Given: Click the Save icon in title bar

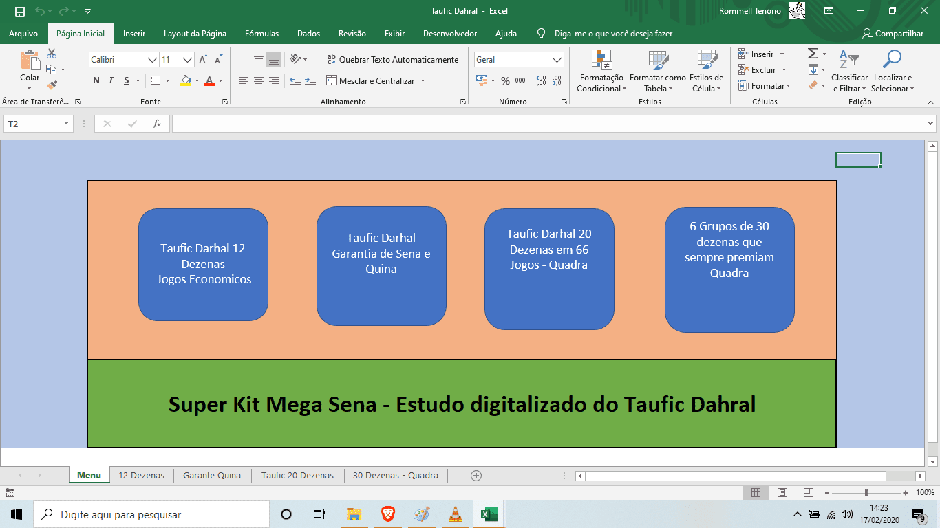Looking at the screenshot, I should pyautogui.click(x=20, y=11).
